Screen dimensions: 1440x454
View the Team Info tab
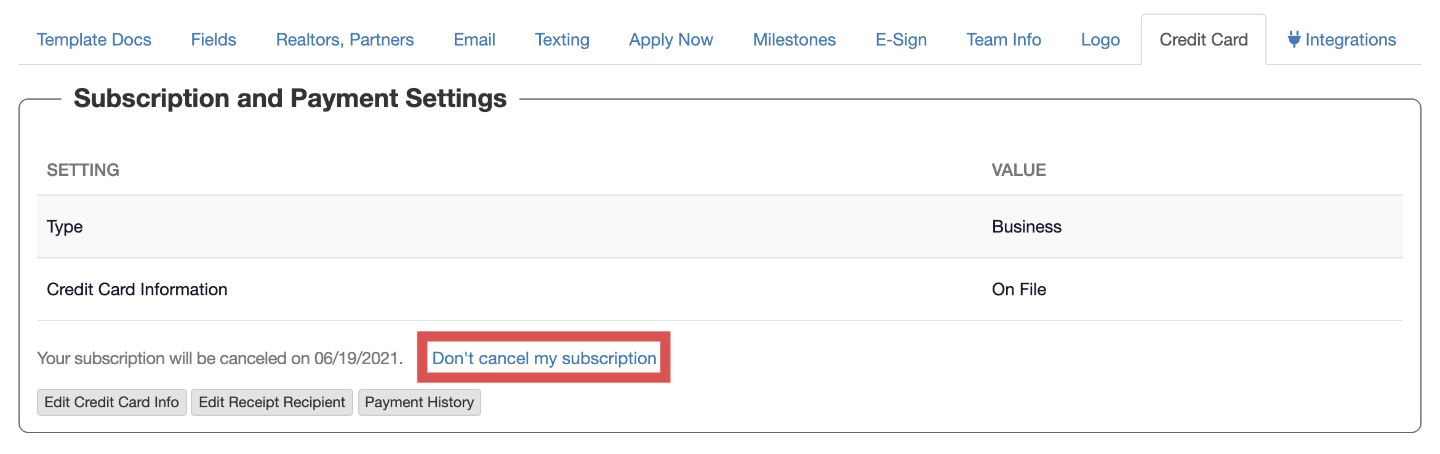click(x=1003, y=40)
